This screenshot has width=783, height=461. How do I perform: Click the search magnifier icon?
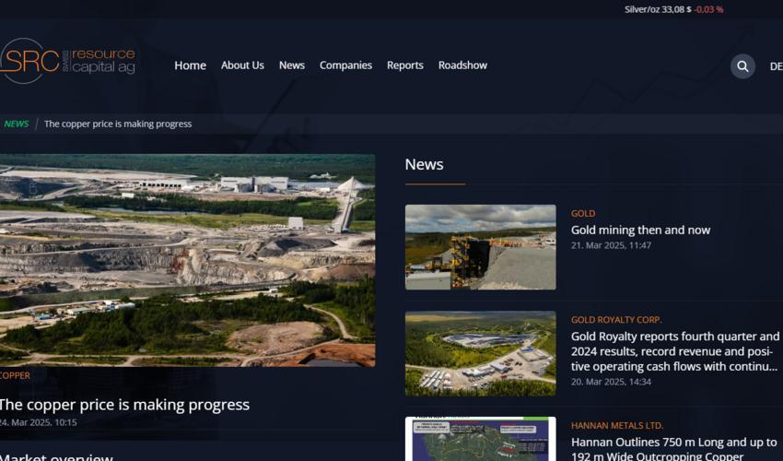(x=742, y=65)
